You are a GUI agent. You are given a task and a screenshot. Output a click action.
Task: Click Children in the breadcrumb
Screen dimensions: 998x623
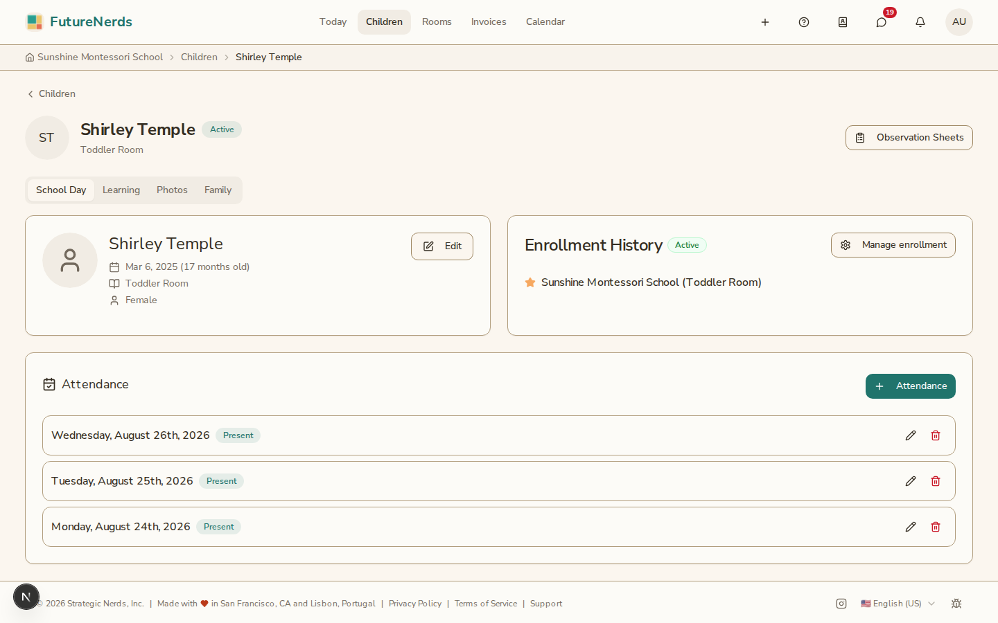point(199,57)
